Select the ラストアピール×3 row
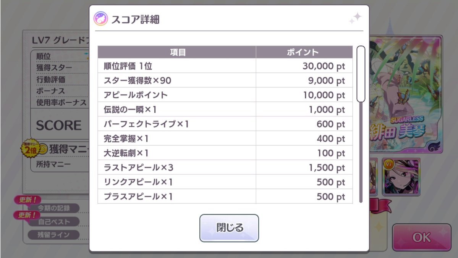Screen dimensions: 458x258 pos(225,168)
